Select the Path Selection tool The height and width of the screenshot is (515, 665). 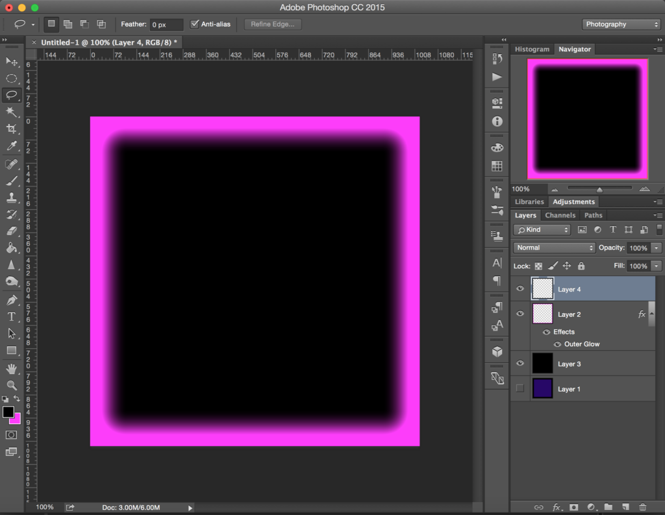click(x=12, y=334)
